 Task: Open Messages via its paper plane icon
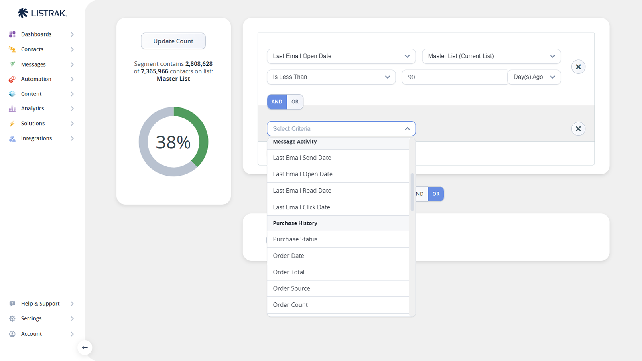(x=12, y=64)
